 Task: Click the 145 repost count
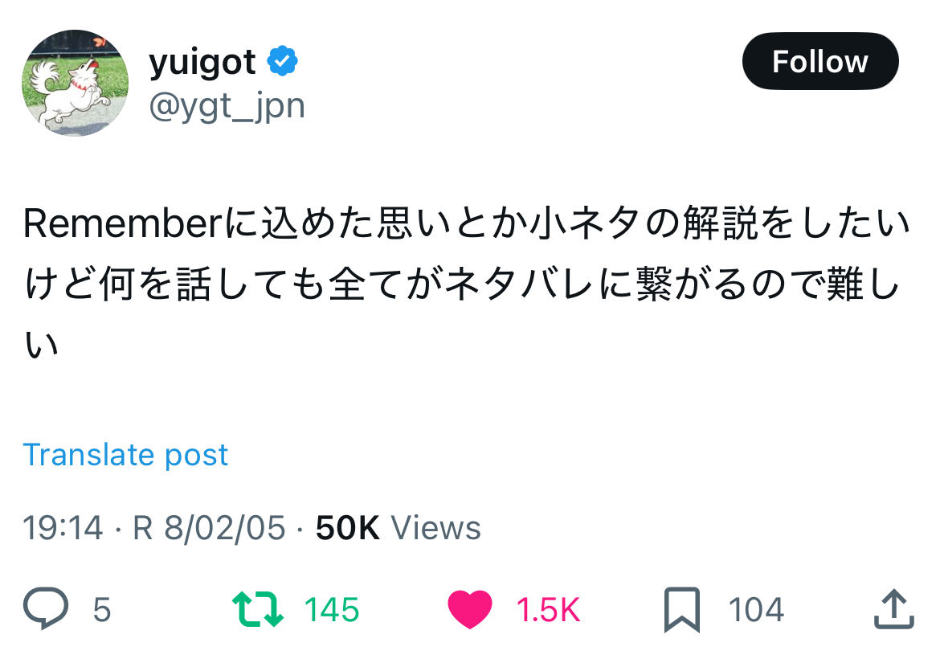pyautogui.click(x=332, y=611)
